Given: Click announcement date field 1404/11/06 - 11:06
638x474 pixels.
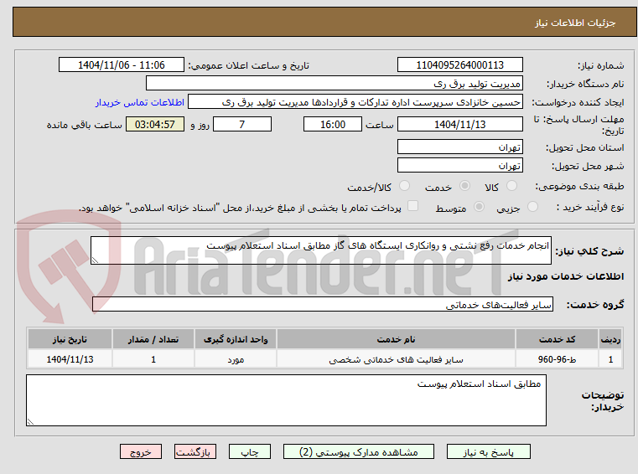Looking at the screenshot, I should [x=122, y=65].
